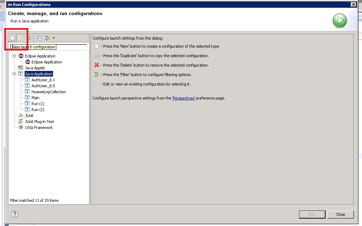Open the 'Perspectives' preference page link
Screen dimensions: 362x226
point(184,98)
